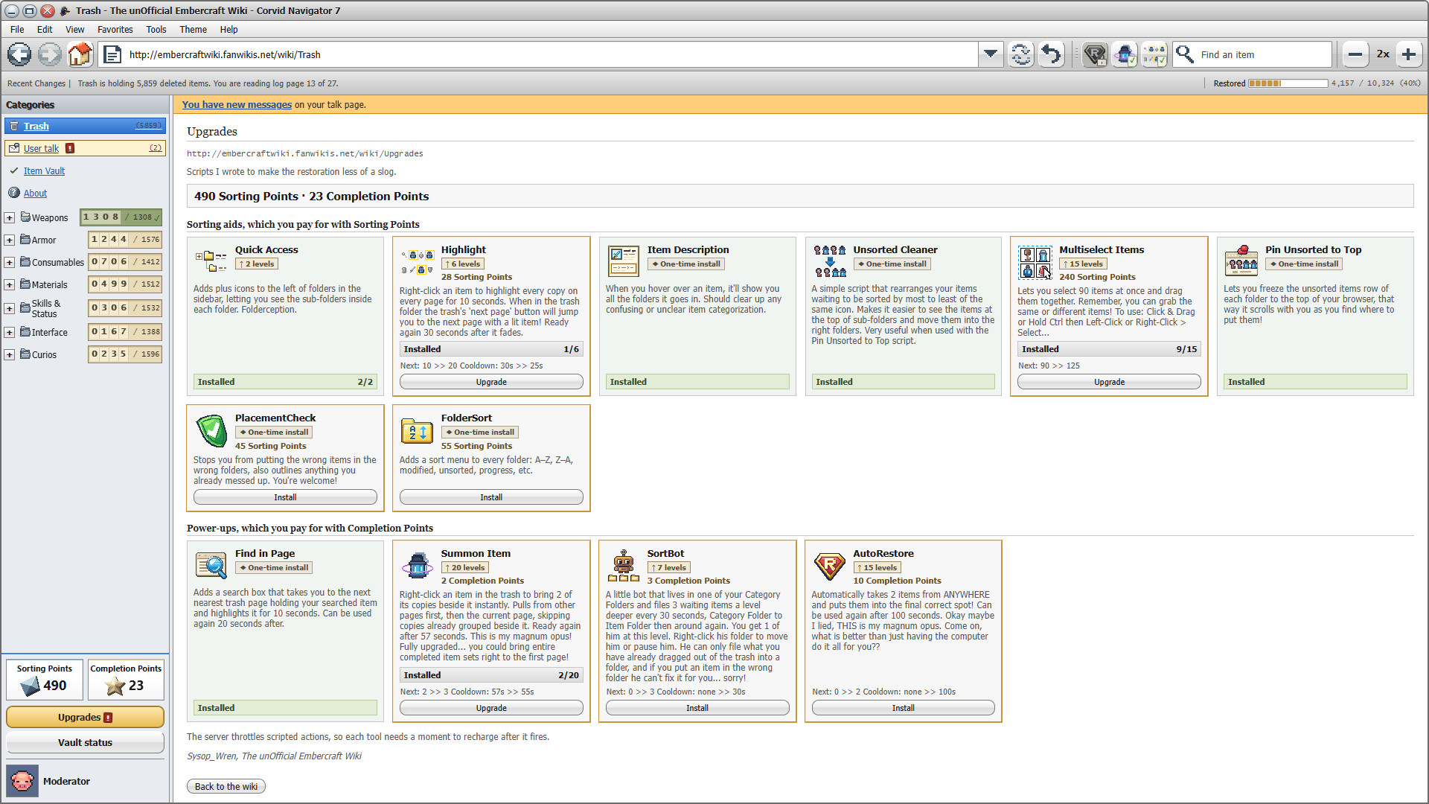Click the Pin Unsorted to Top icon
The height and width of the screenshot is (804, 1429).
(x=1241, y=261)
